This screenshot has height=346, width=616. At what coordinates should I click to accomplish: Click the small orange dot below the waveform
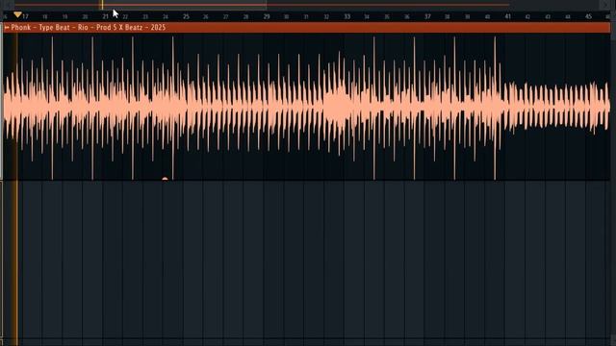point(165,179)
